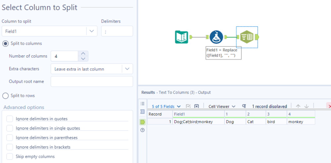
Task: Select the monkey cell in results
Action: pos(301,122)
